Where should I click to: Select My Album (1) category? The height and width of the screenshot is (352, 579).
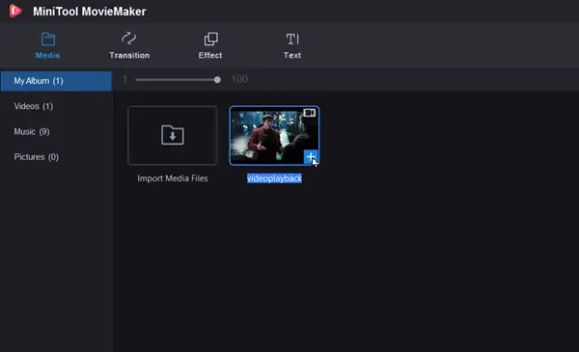click(x=56, y=81)
